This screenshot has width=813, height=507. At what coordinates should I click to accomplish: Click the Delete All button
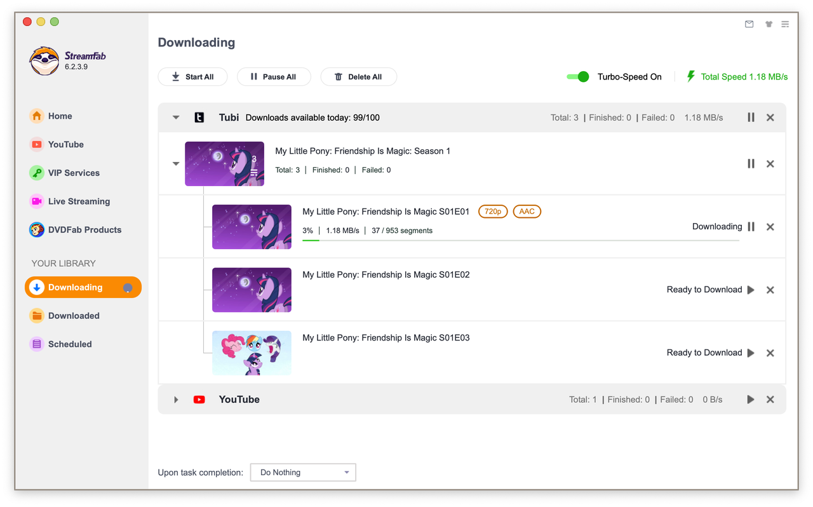(x=359, y=77)
